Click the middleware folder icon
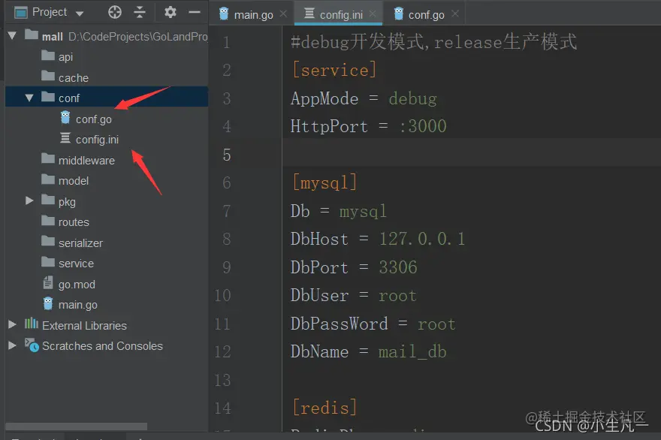 [x=48, y=158]
